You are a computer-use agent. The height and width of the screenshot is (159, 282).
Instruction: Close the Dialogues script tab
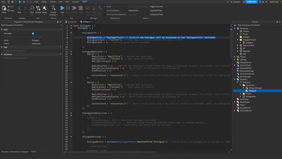pyautogui.click(x=92, y=22)
